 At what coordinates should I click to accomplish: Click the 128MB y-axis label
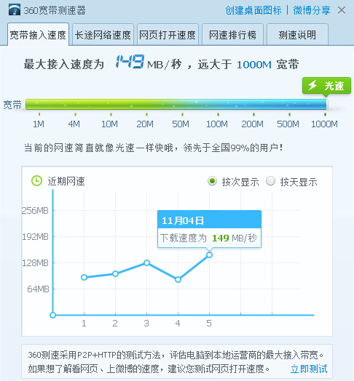point(35,263)
